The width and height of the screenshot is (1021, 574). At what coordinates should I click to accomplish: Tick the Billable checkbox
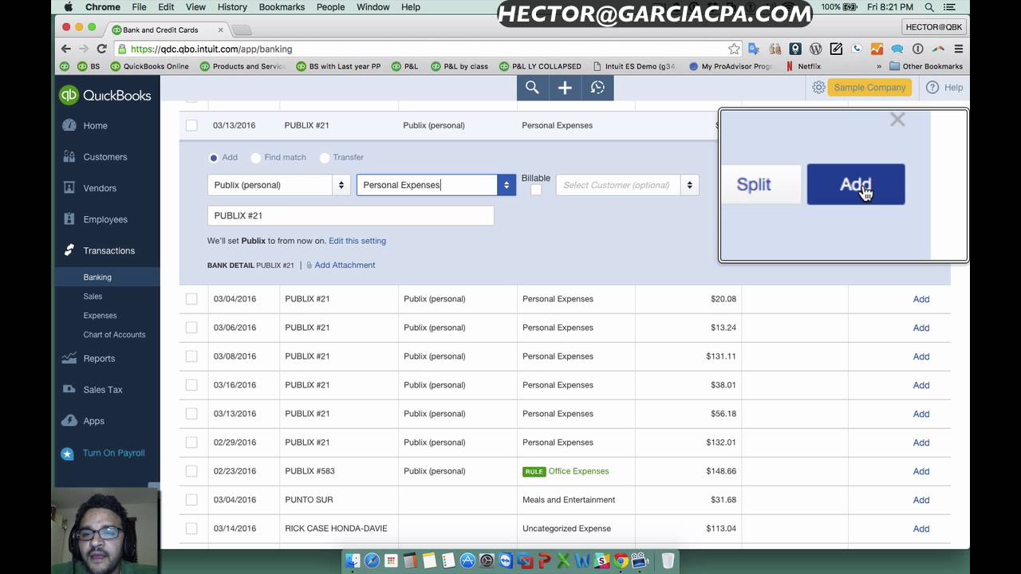click(x=536, y=189)
